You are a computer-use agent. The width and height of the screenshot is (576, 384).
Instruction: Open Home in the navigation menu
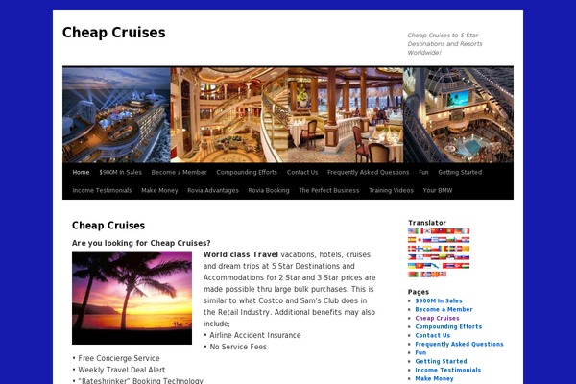(x=81, y=172)
